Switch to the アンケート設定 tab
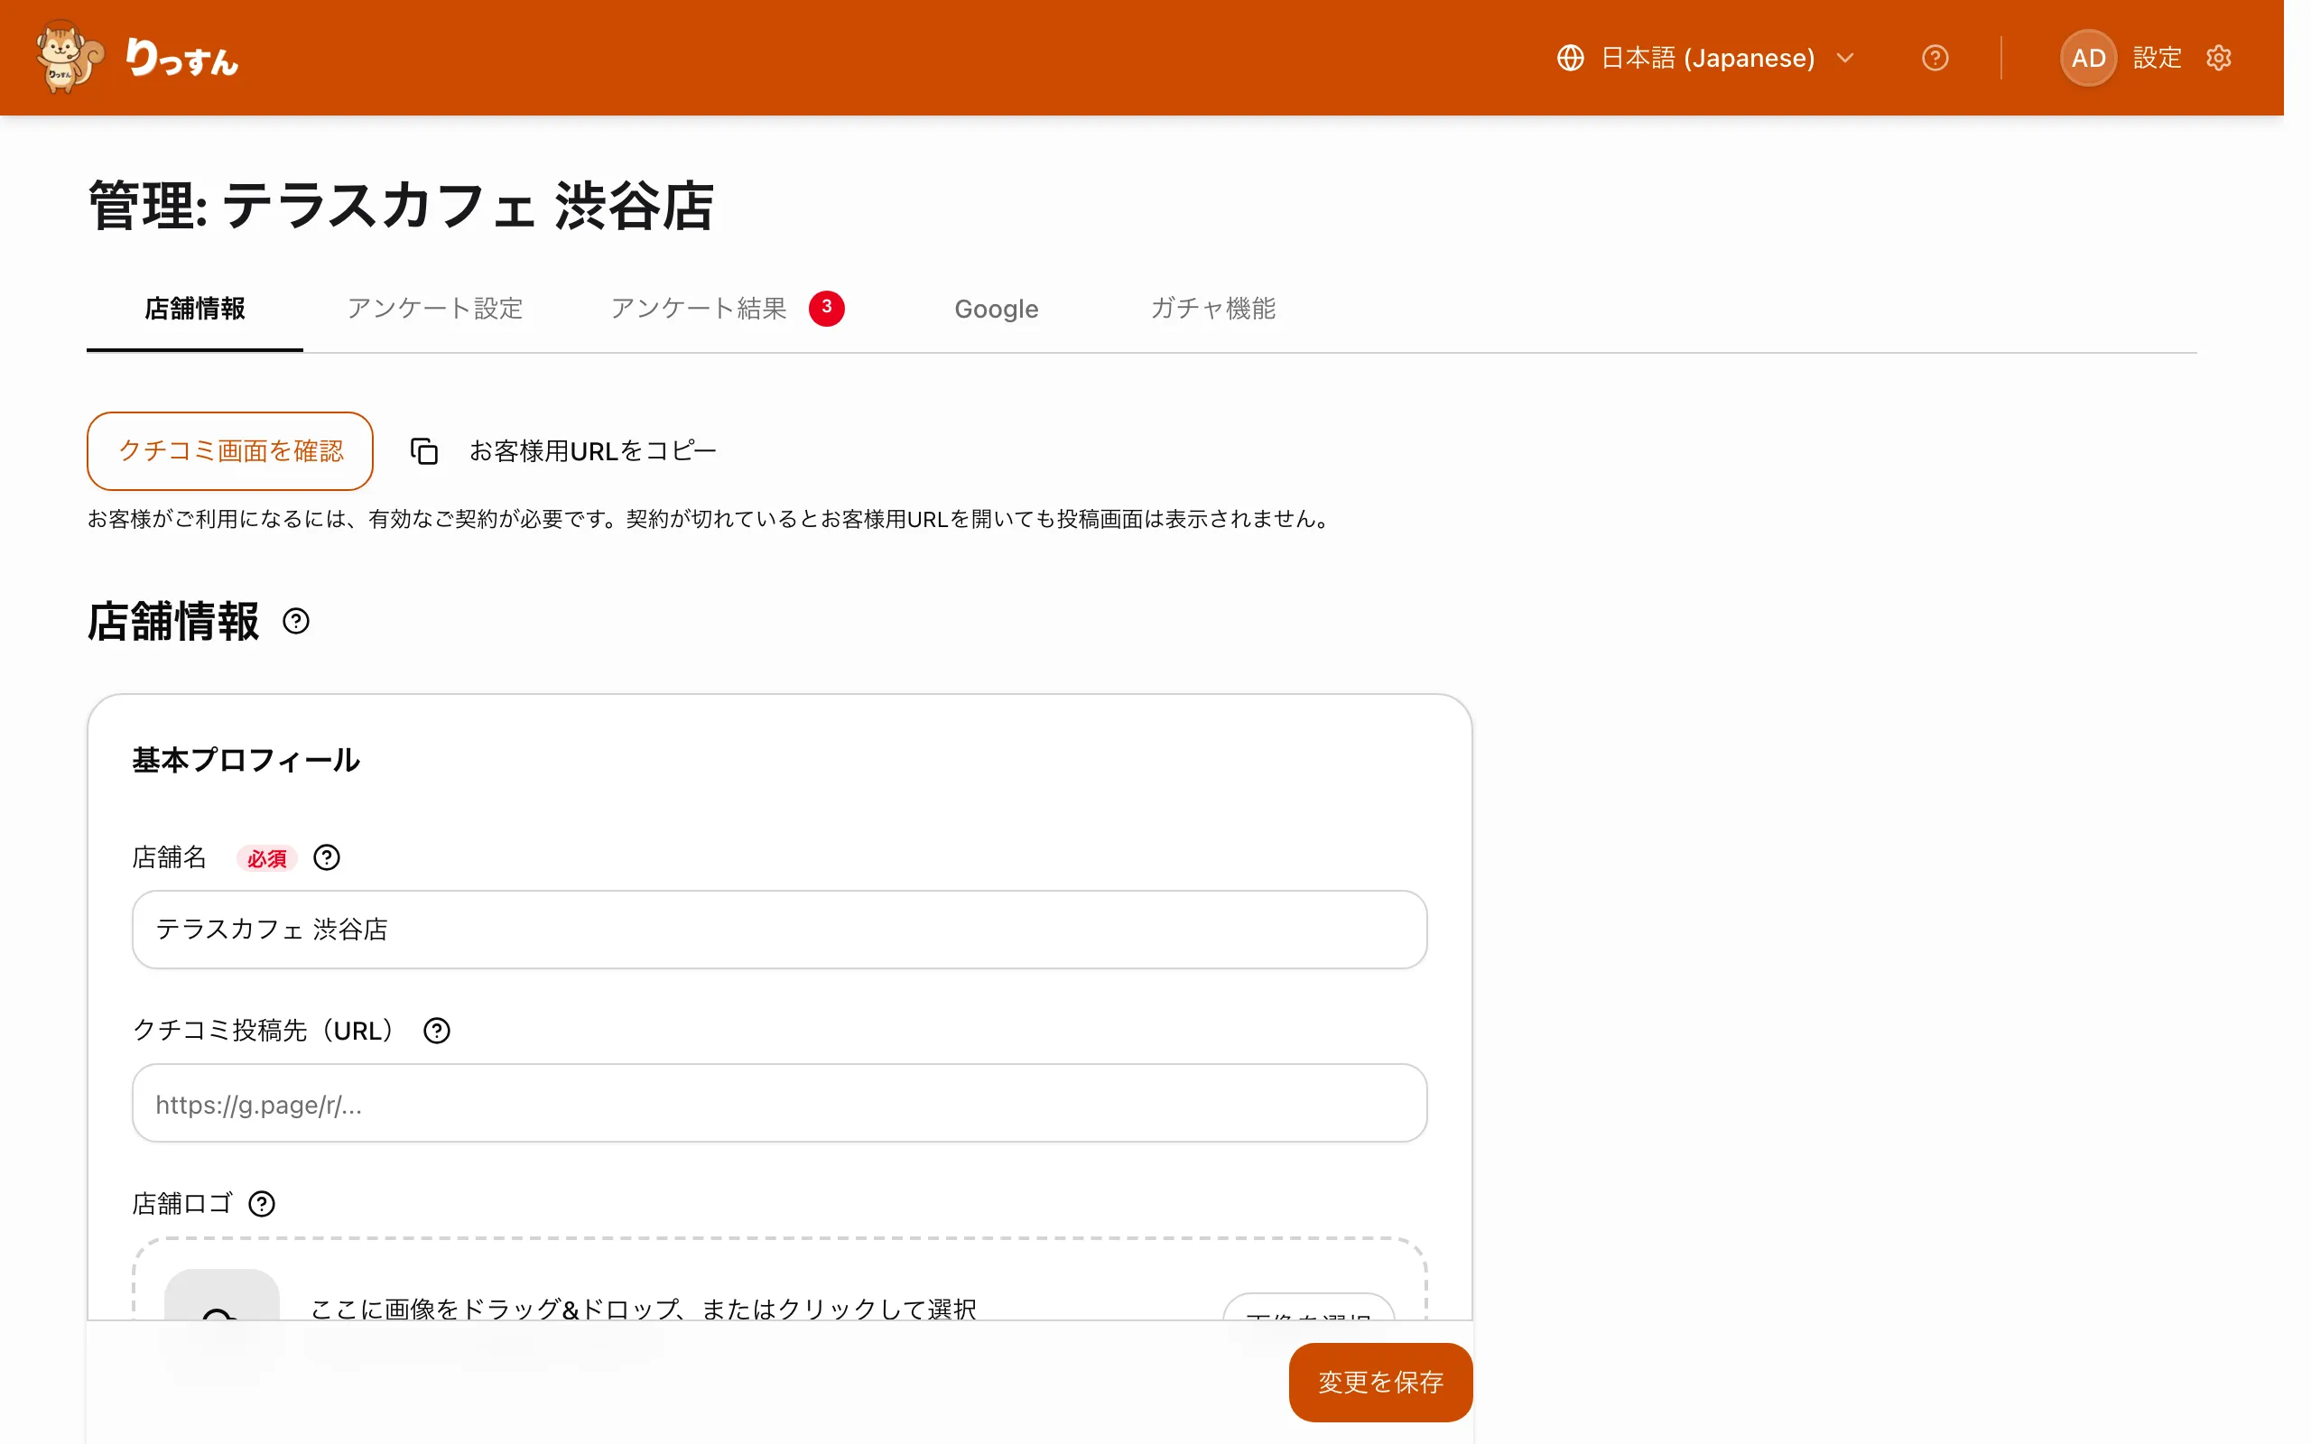The height and width of the screenshot is (1444, 2311). tap(434, 309)
